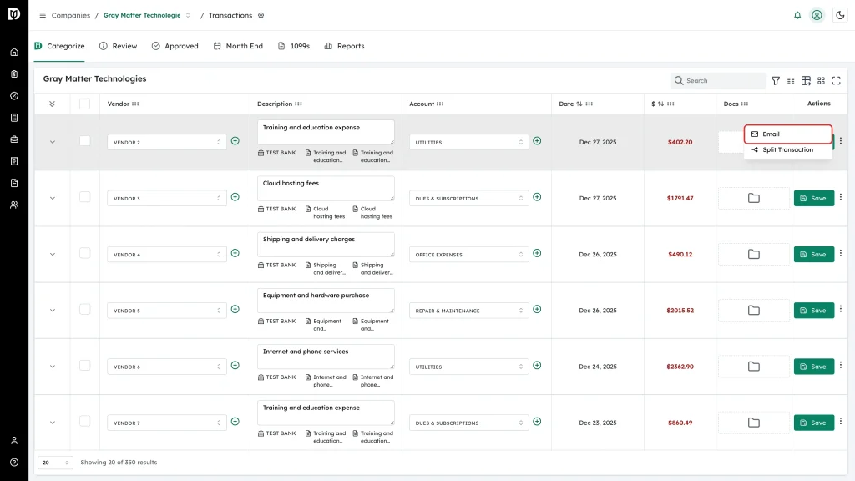Open the REPAIR & MAINTENANCE account dropdown

(x=469, y=311)
